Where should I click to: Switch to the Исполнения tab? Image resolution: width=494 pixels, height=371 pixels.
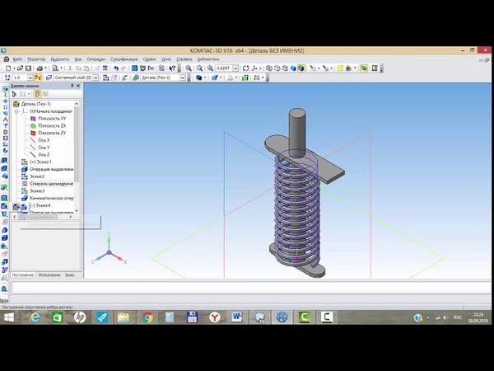tap(49, 274)
